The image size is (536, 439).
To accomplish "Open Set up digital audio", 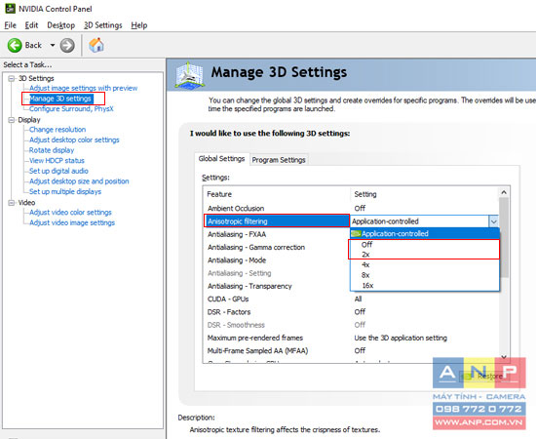I will 58,171.
